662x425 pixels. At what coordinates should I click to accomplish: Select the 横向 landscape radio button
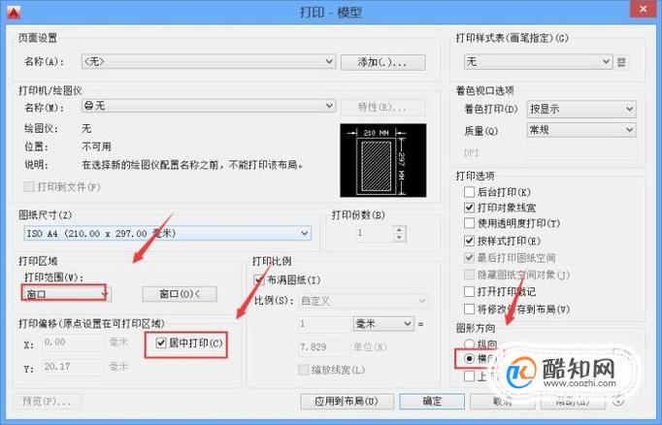(x=469, y=359)
